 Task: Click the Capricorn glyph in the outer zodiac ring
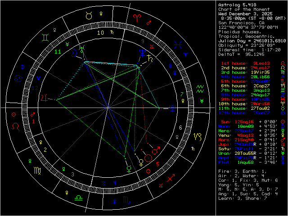pos(198,136)
